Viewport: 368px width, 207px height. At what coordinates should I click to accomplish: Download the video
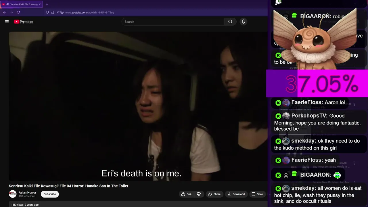[236, 194]
